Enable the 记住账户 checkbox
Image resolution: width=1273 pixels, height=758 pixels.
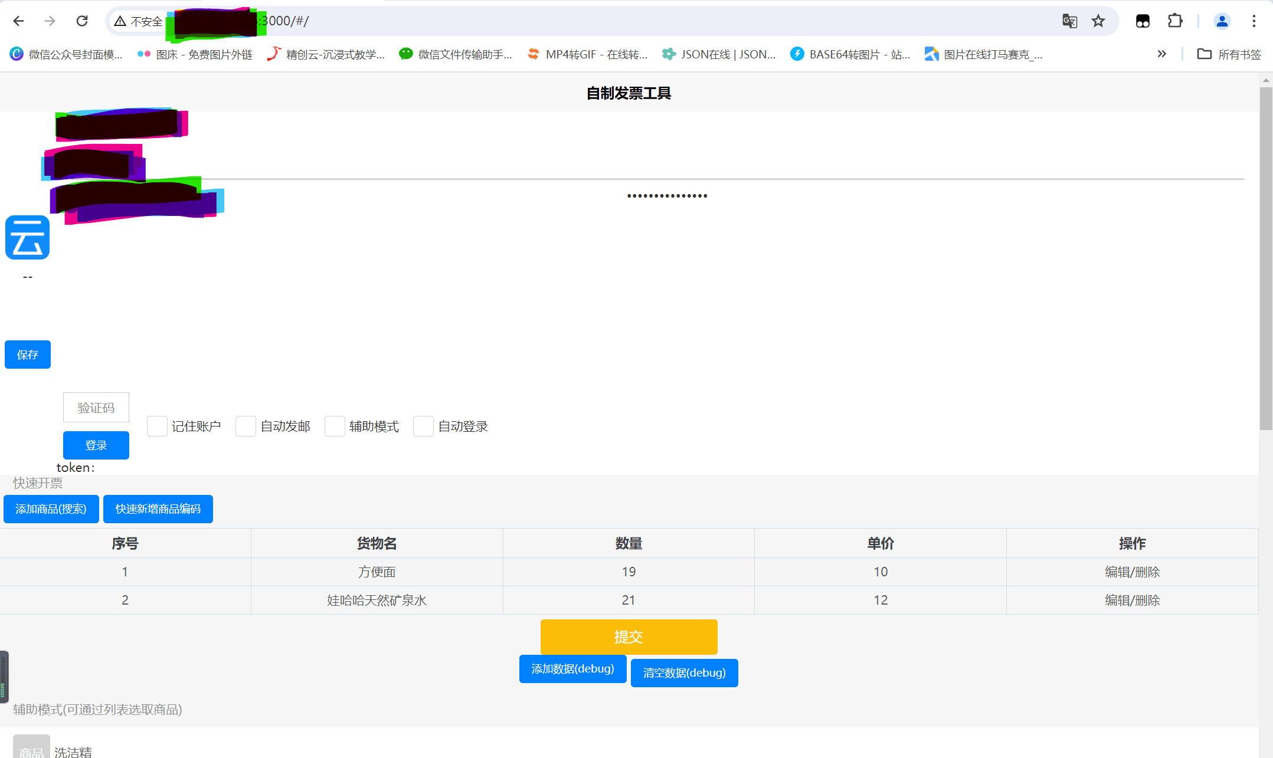[x=156, y=426]
